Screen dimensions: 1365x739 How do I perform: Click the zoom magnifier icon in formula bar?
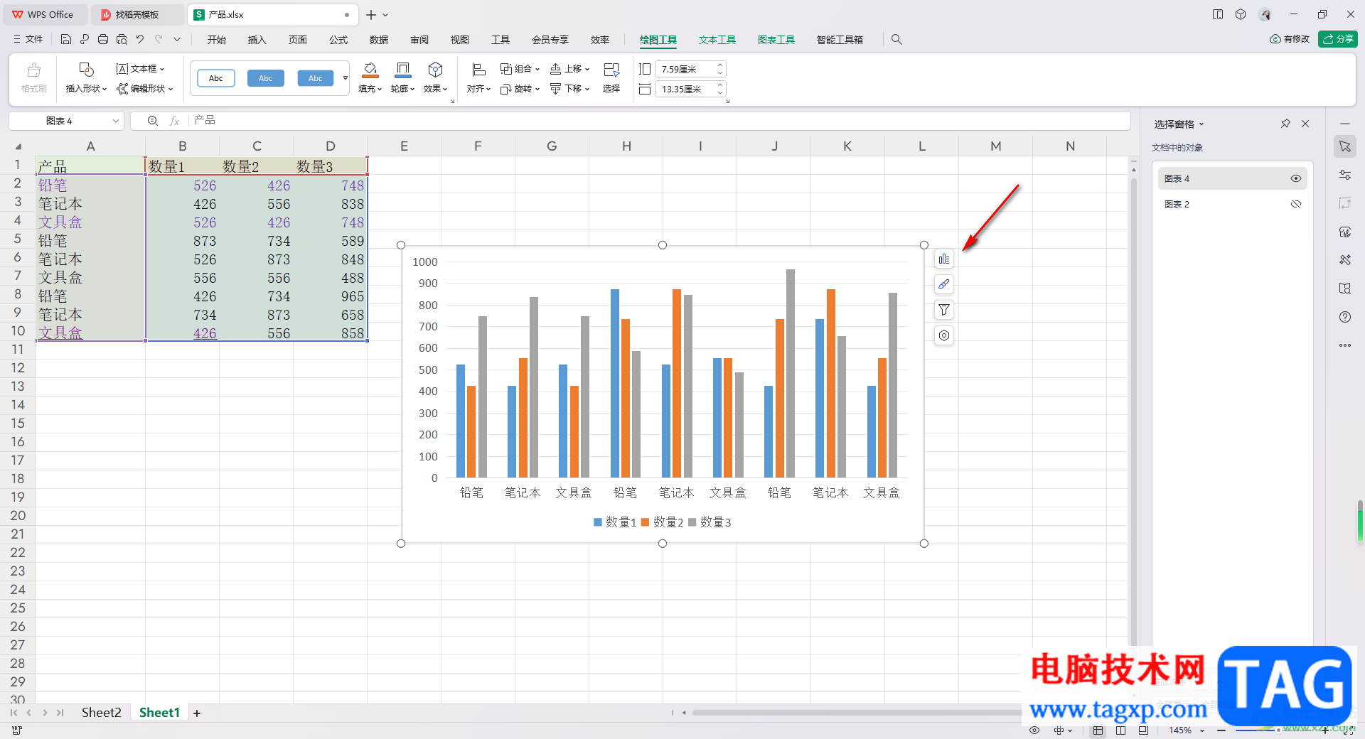click(x=153, y=121)
